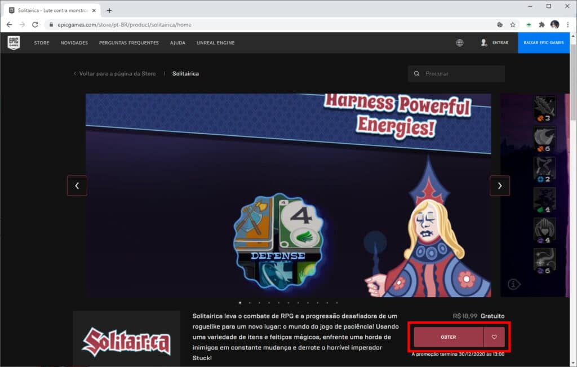Click Voltar para a página da Store
Image resolution: width=577 pixels, height=367 pixels.
117,74
